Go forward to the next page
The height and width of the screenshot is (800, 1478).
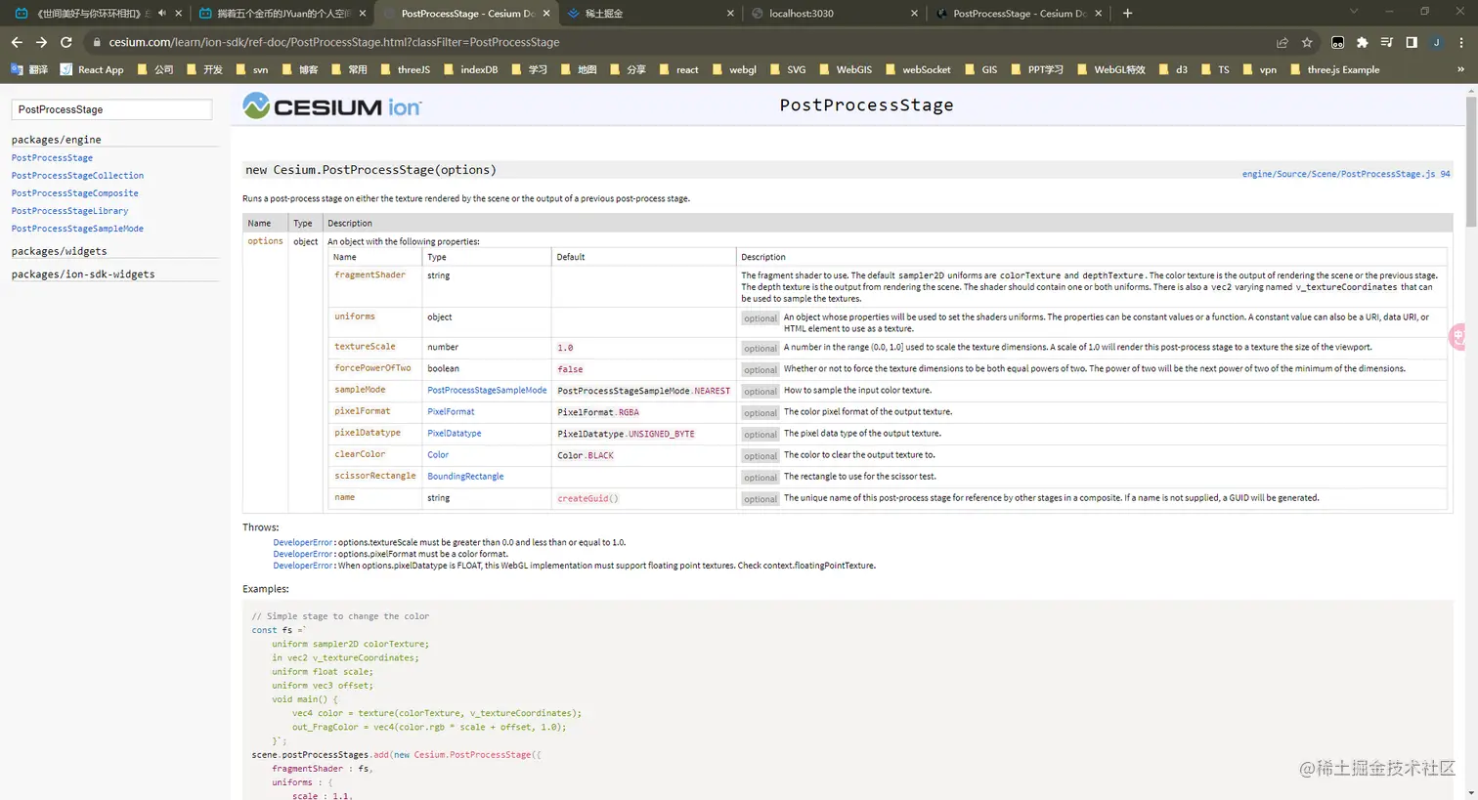[41, 42]
